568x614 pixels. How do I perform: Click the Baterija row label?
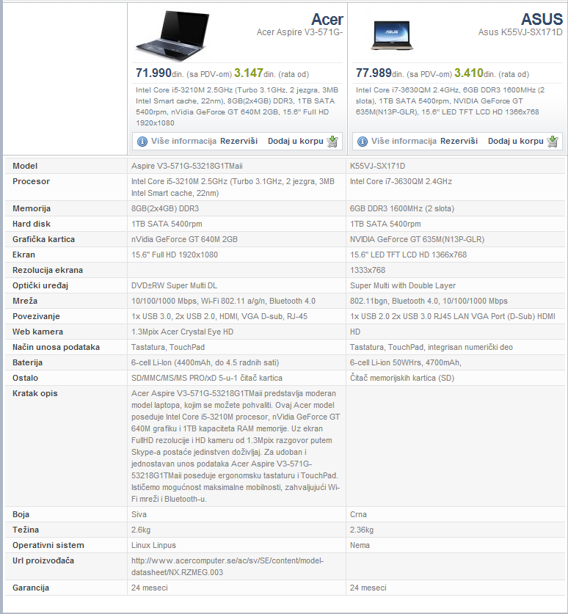(x=27, y=362)
